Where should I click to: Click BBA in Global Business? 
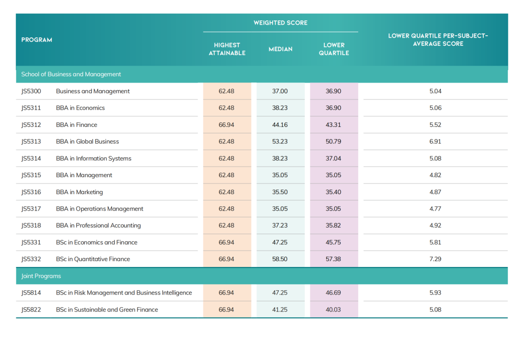(x=87, y=141)
